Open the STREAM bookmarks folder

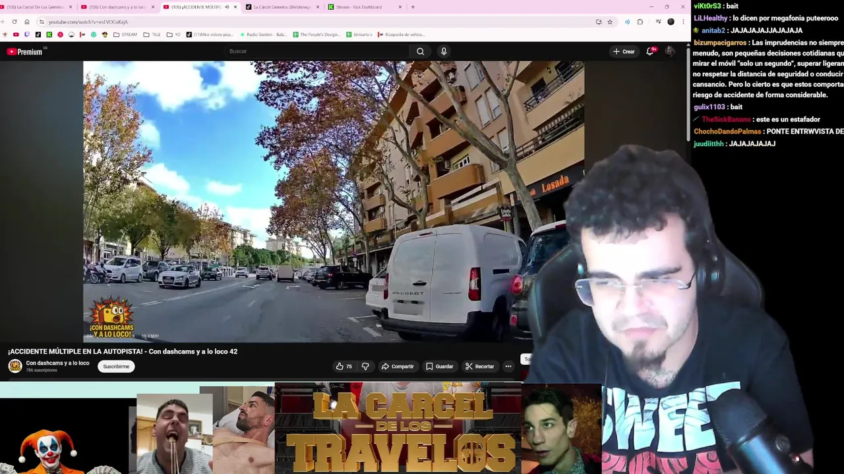tap(125, 34)
